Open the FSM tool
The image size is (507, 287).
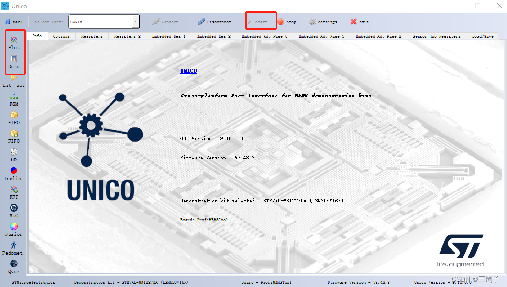coord(13,100)
